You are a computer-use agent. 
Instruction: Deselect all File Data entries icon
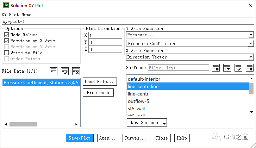pos(76,71)
